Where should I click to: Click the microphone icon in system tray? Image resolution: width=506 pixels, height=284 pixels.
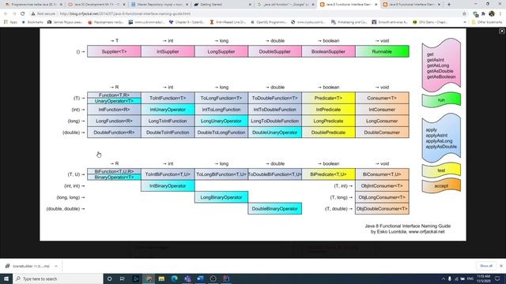point(450,278)
